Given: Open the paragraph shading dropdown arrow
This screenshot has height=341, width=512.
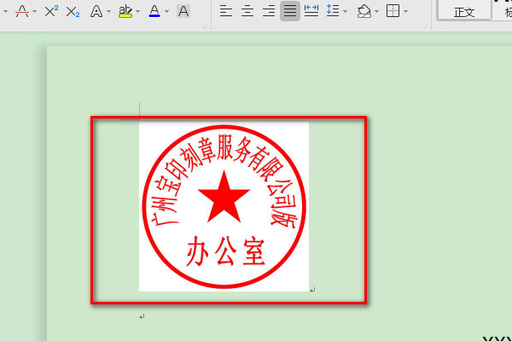Looking at the screenshot, I should pos(377,12).
